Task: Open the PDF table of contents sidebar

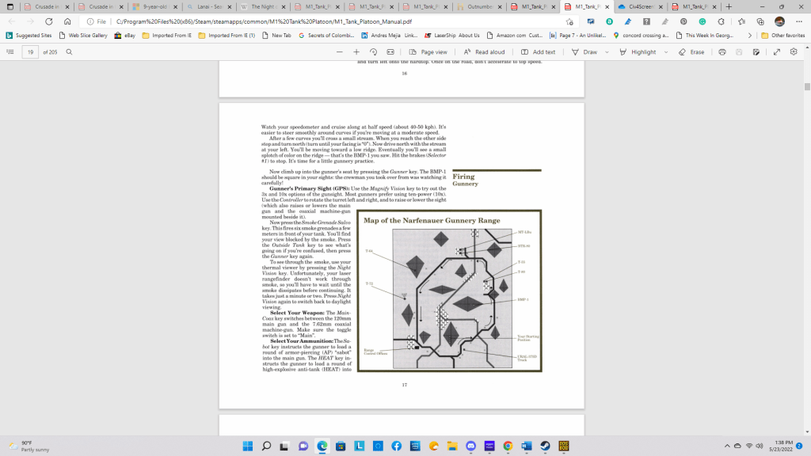Action: [10, 51]
